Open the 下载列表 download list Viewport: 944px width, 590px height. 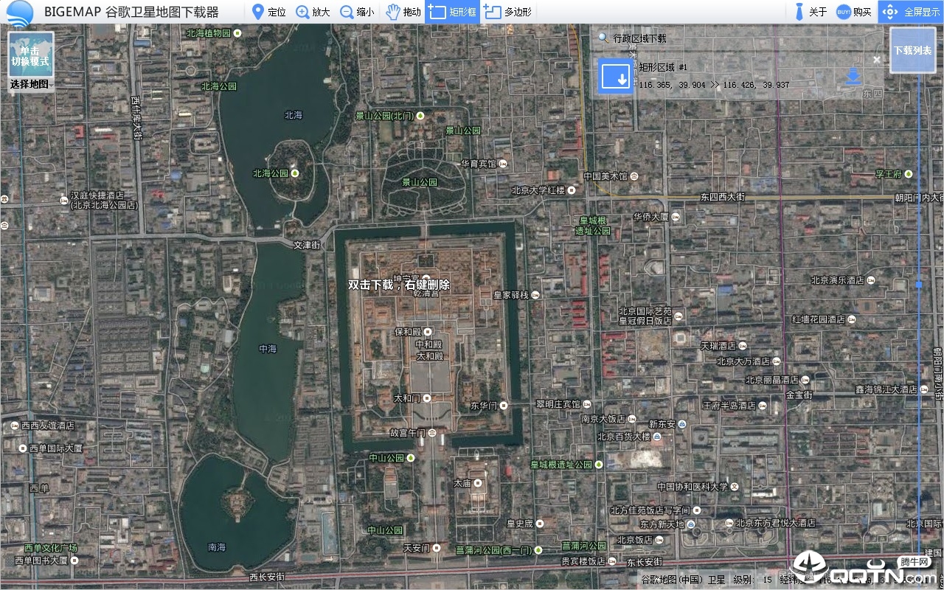[x=913, y=50]
